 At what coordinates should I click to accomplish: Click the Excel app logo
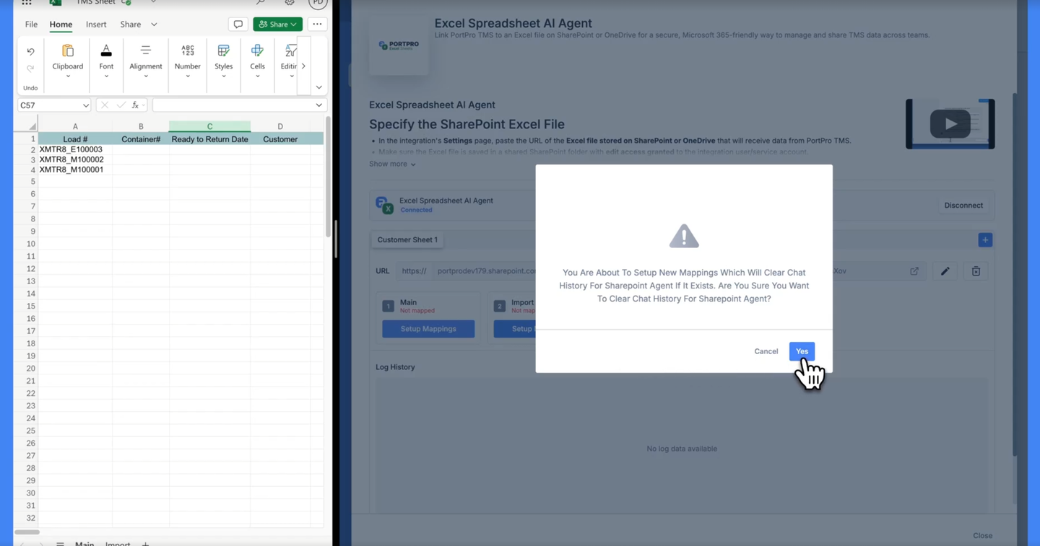(56, 2)
